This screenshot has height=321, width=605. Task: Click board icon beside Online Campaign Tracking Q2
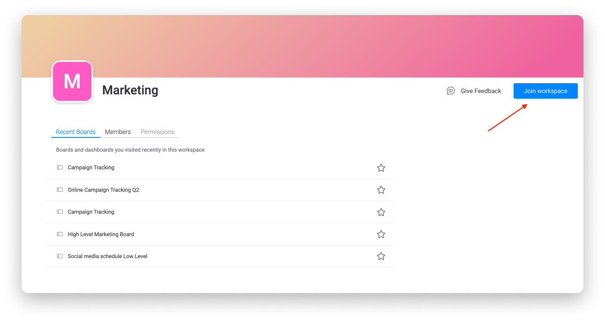60,190
